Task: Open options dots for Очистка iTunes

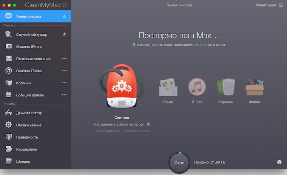Action: tap(64, 70)
